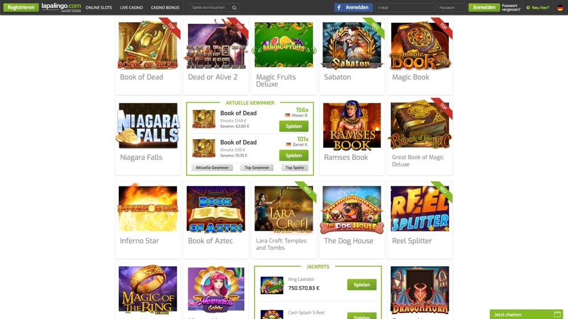Open the German flag language selector
The width and height of the screenshot is (568, 319).
pos(560,7)
